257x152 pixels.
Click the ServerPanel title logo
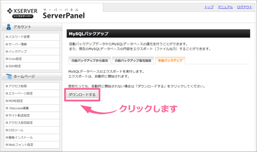click(x=64, y=14)
